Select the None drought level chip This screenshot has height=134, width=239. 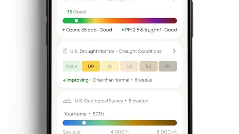click(71, 66)
